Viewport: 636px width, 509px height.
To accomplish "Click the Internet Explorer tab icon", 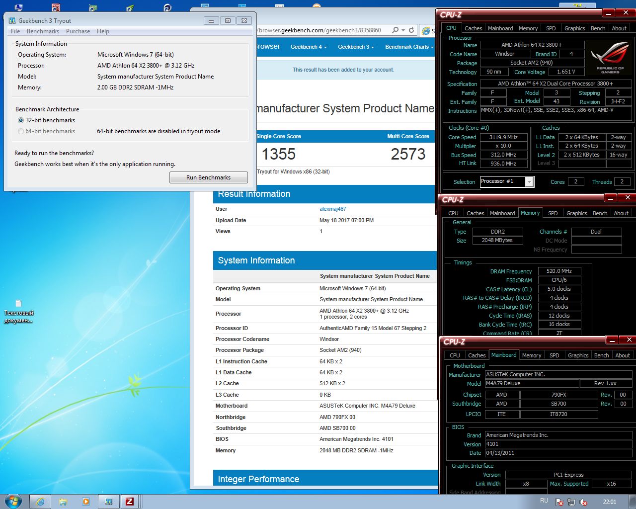I will pos(426,31).
